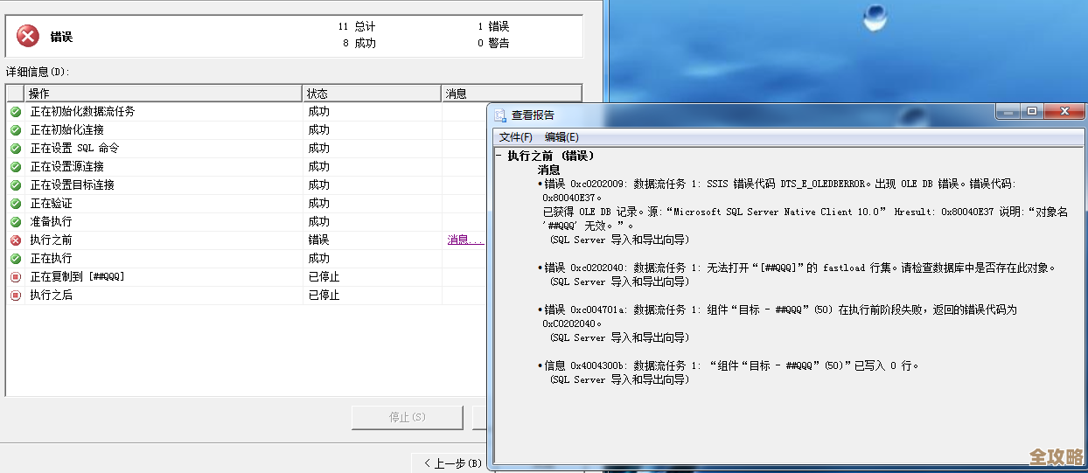Click success icon for 正在设置目标连接
This screenshot has height=473, width=1088.
point(16,185)
